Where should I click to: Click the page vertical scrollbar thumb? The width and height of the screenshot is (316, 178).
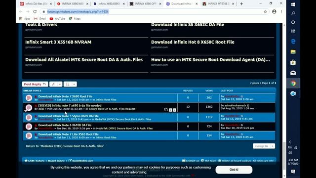(284, 156)
